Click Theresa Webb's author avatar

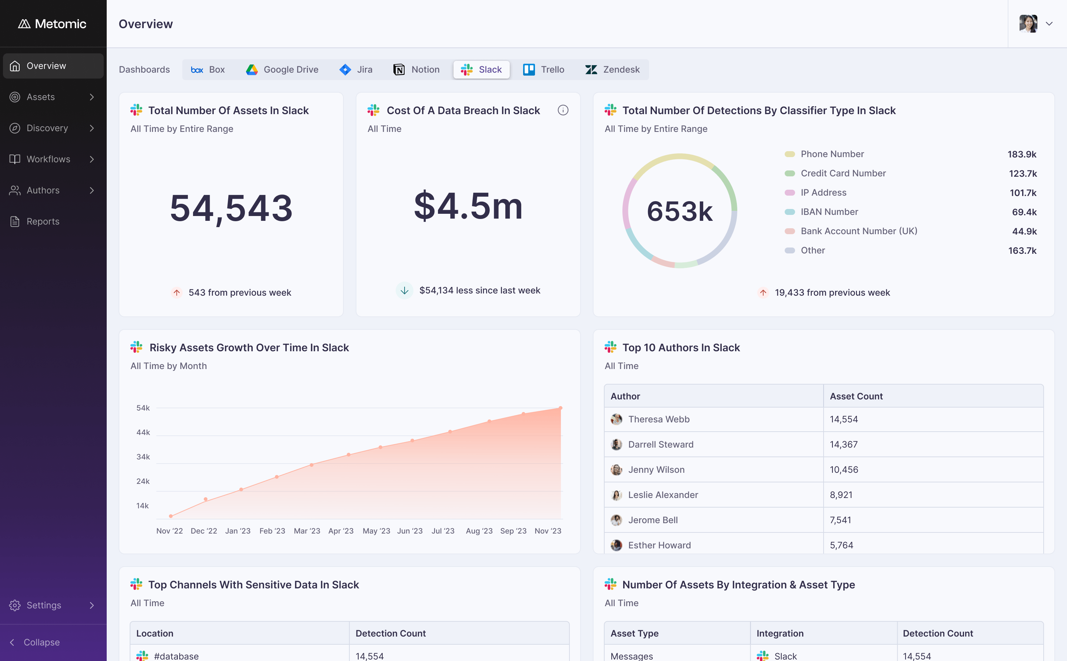tap(616, 419)
